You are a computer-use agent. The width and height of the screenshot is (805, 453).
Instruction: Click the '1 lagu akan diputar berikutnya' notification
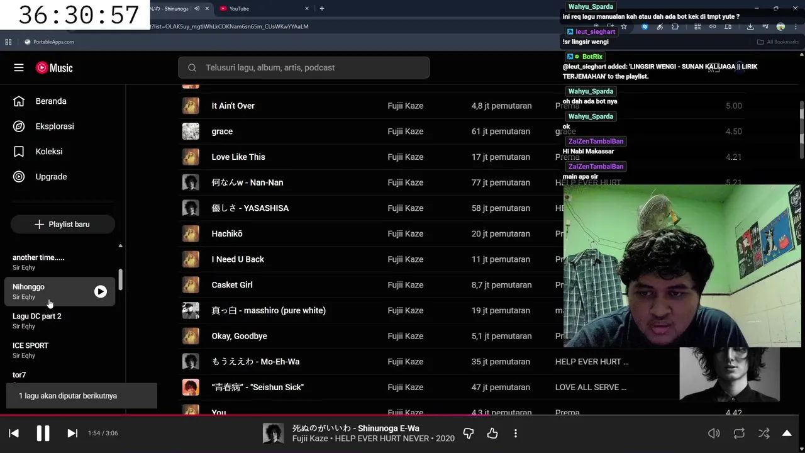82,396
